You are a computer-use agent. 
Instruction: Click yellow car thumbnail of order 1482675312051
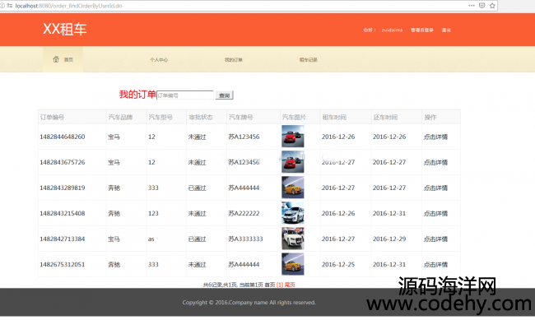(293, 264)
